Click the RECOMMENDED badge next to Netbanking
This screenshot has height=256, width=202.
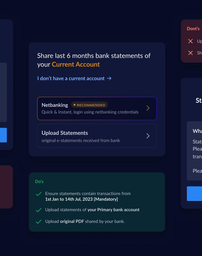click(x=89, y=105)
